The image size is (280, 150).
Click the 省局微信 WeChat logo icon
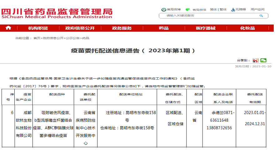[x=188, y=9]
